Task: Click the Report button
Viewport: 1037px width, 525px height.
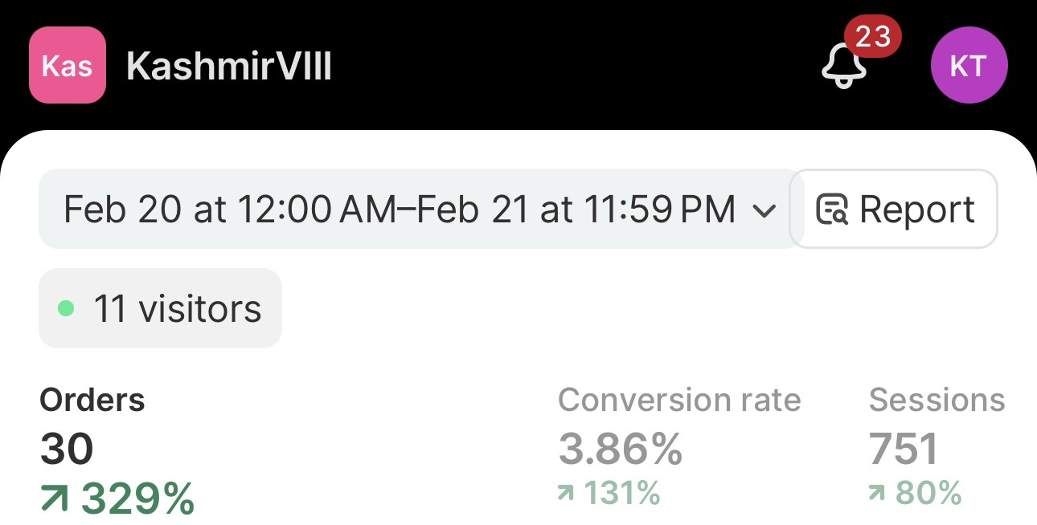Action: pos(895,210)
